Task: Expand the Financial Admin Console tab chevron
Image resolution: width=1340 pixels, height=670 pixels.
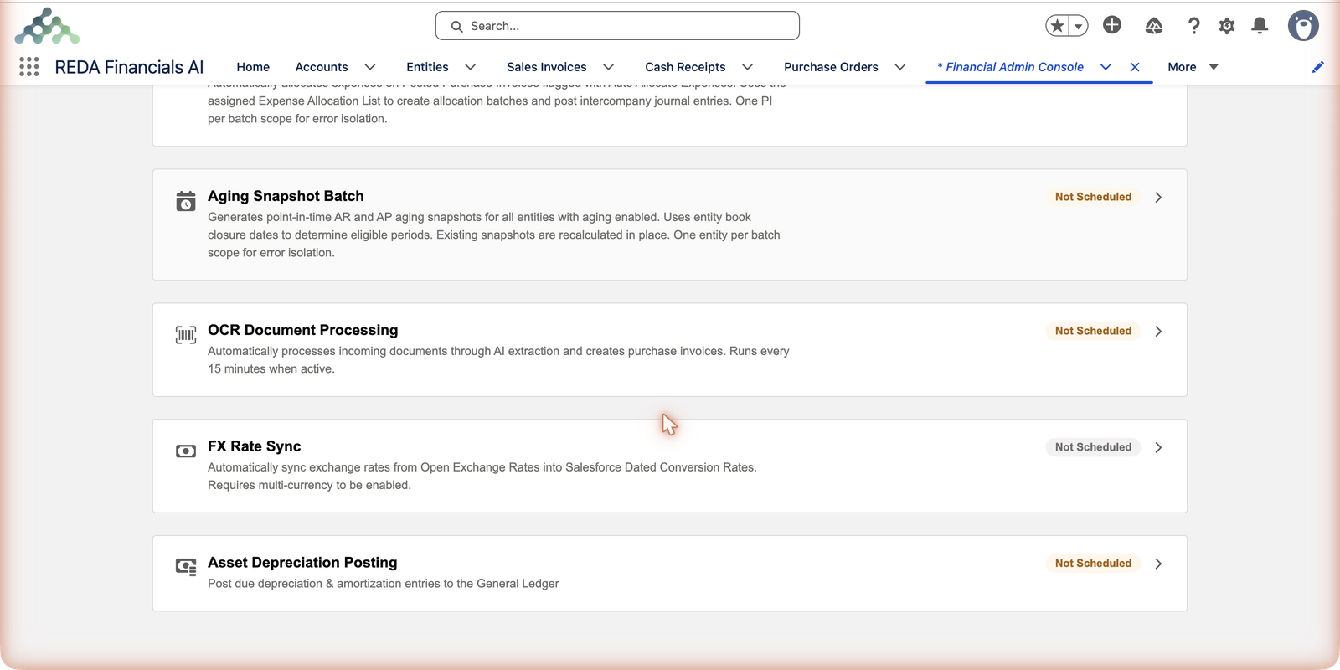Action: click(1105, 67)
